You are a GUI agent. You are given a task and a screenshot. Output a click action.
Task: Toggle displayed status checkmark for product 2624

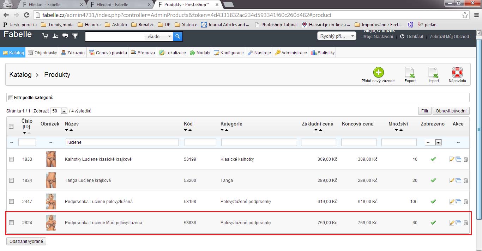[433, 223]
